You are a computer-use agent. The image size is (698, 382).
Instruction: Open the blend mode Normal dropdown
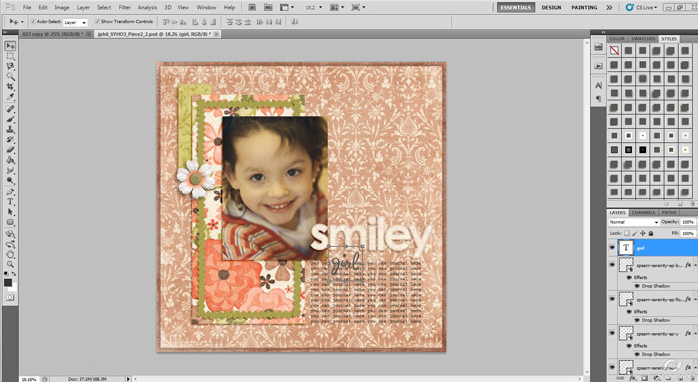click(x=634, y=222)
